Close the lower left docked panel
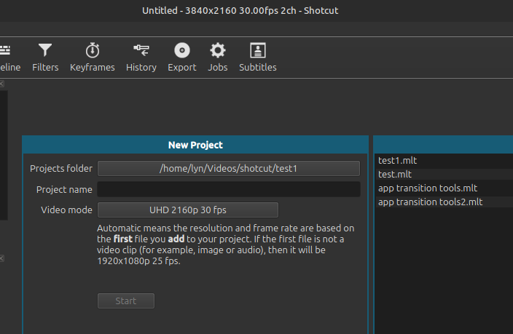 pyautogui.click(x=2, y=258)
